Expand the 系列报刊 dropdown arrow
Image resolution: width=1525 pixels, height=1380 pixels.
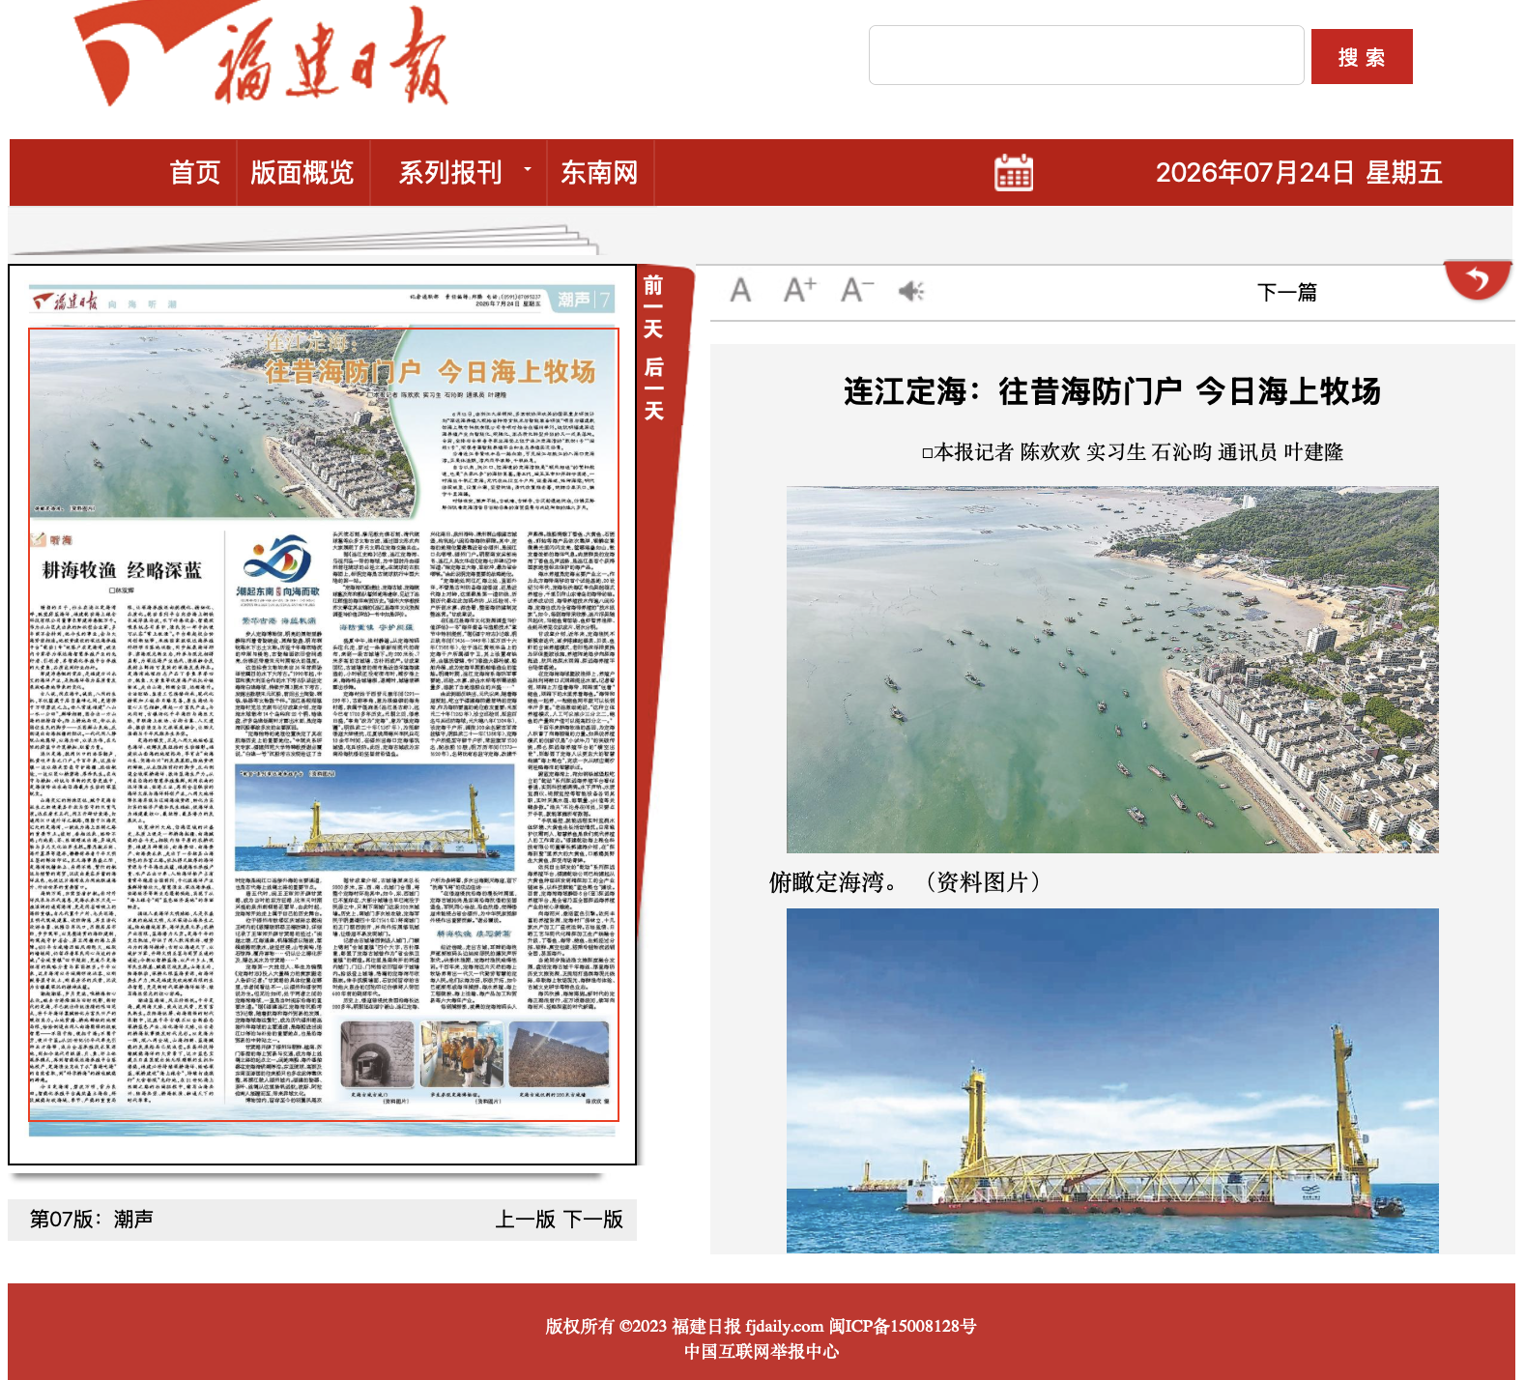click(x=528, y=169)
